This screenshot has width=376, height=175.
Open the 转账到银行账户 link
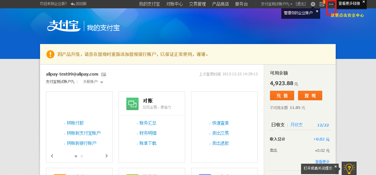tap(82, 143)
